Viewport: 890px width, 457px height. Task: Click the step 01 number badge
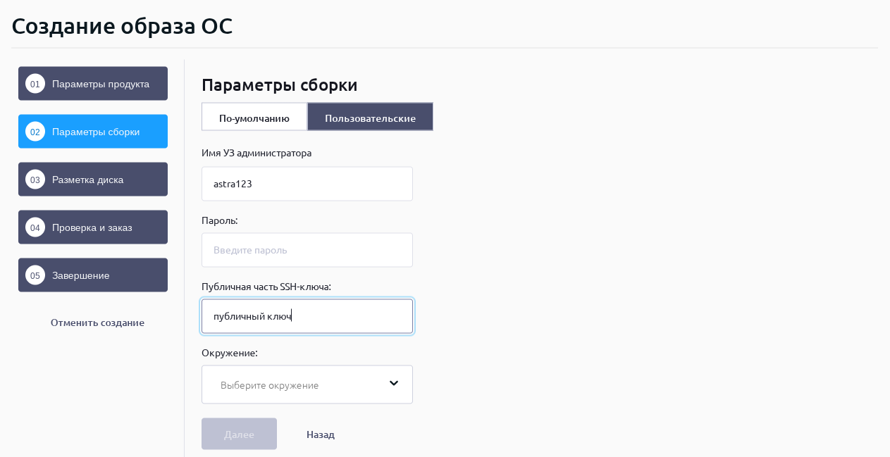click(x=35, y=84)
